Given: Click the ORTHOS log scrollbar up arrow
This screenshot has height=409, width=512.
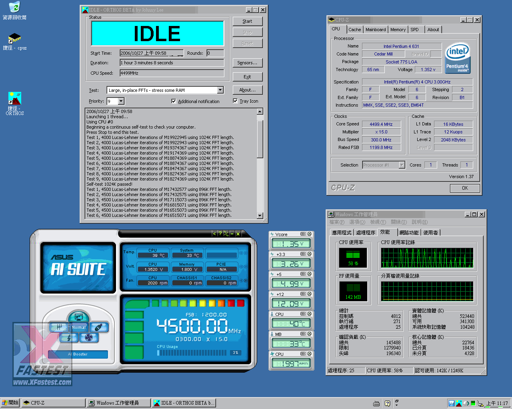Looking at the screenshot, I should 260,111.
